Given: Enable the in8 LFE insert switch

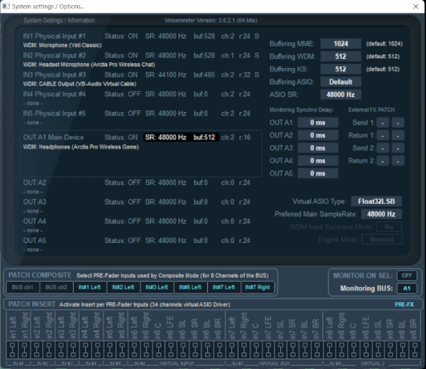Looking at the screenshot, I should (x=365, y=349).
